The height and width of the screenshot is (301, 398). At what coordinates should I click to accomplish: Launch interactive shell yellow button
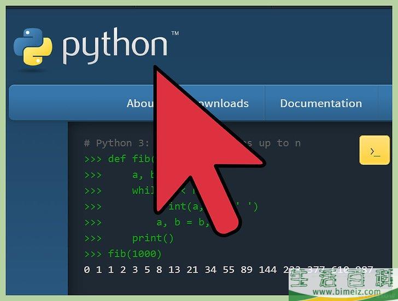pyautogui.click(x=374, y=150)
